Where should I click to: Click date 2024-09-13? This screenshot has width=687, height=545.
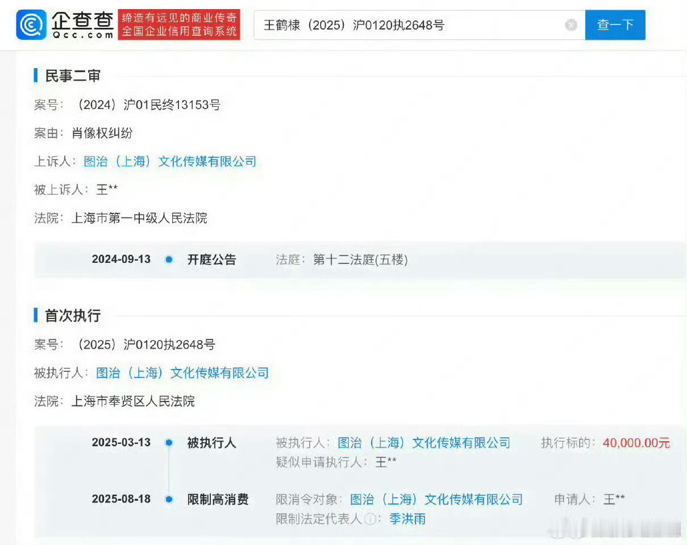[121, 259]
